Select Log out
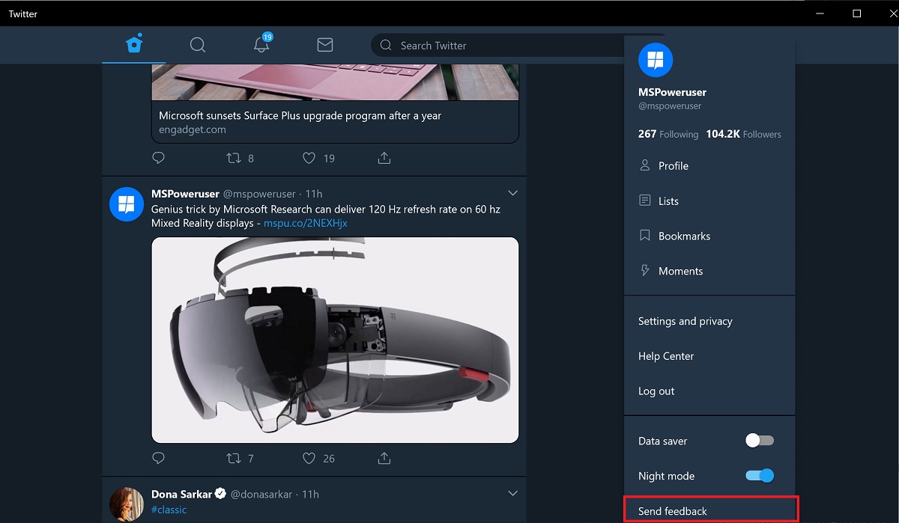 tap(709, 391)
